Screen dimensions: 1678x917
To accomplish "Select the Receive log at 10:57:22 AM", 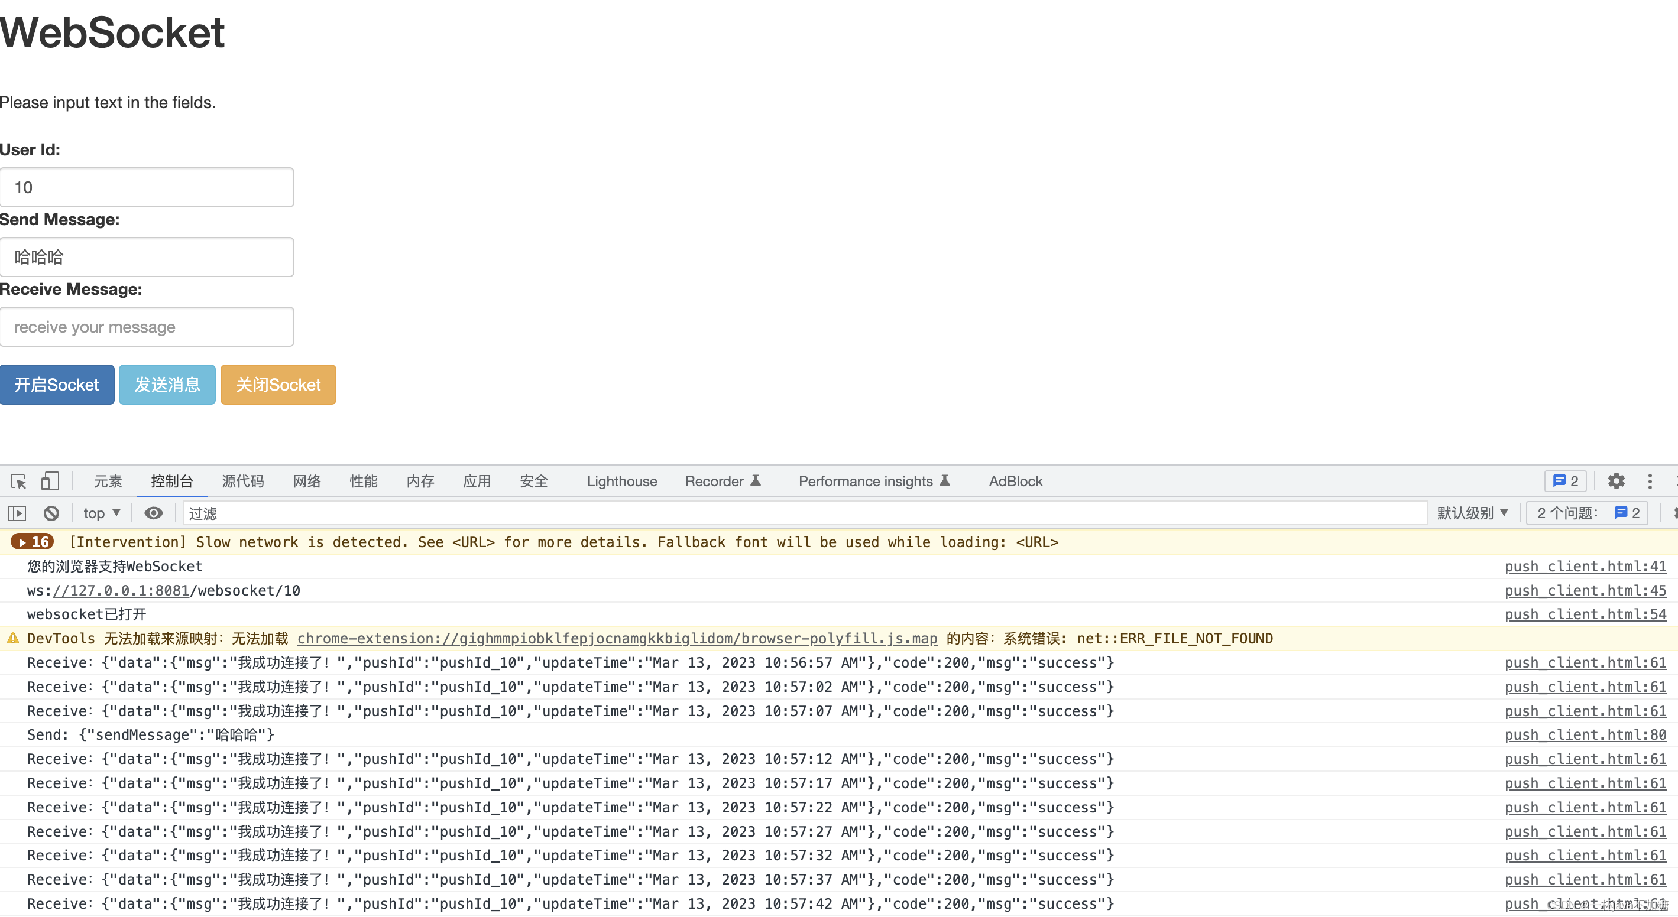I will [x=571, y=807].
